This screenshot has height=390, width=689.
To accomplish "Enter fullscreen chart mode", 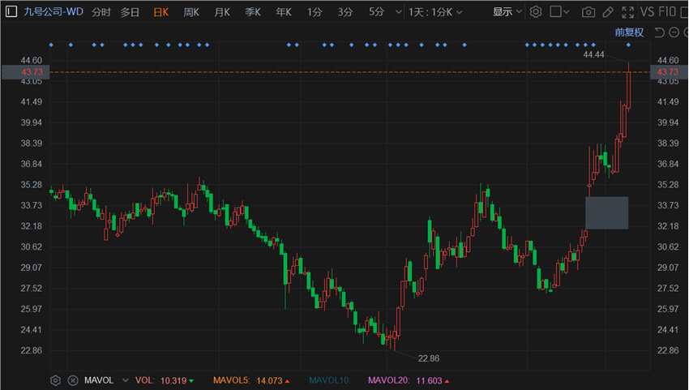I will 628,12.
